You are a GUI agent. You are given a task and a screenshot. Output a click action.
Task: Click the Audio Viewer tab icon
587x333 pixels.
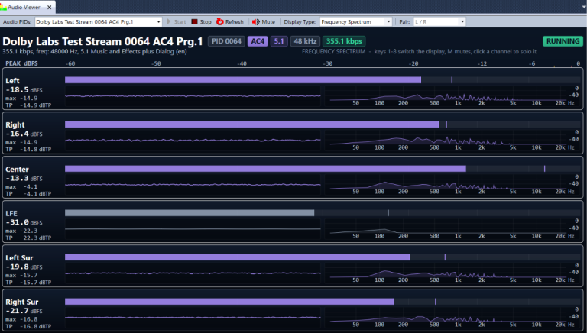(x=3, y=7)
